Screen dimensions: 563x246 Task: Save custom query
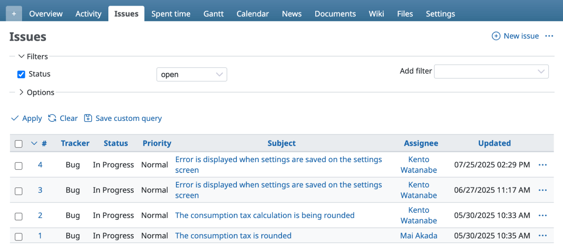point(123,118)
